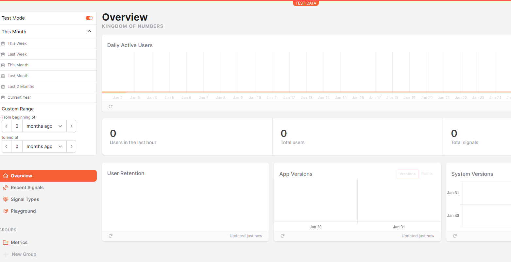The image size is (511, 262).
Task: Click calendar icon beside Last Week
Action: pos(3,54)
